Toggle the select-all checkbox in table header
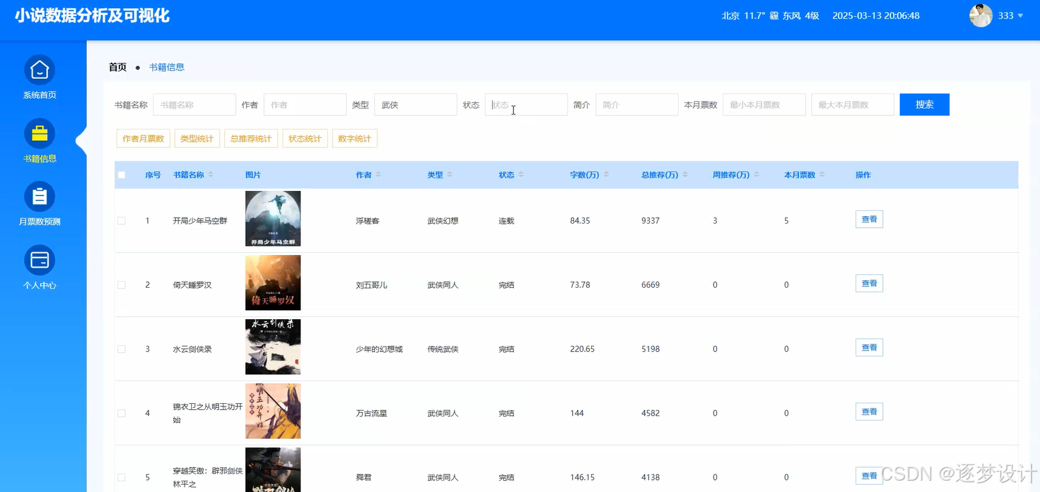This screenshot has width=1040, height=492. 122,174
